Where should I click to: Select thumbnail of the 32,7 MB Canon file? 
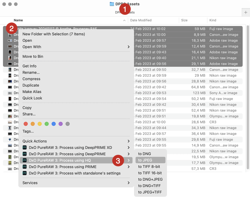click(10, 70)
